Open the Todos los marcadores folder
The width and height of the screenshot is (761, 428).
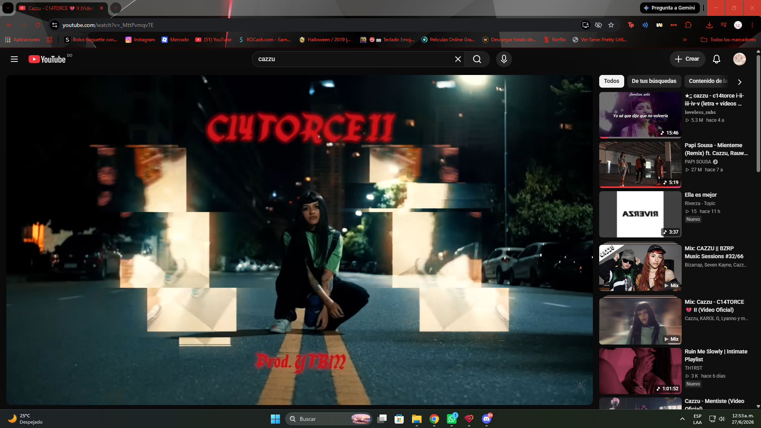click(728, 40)
